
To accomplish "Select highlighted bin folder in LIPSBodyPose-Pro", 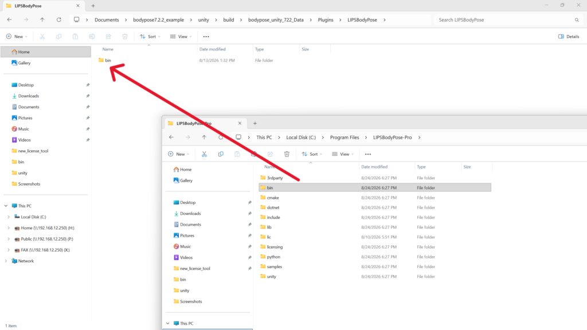I will click(x=375, y=187).
